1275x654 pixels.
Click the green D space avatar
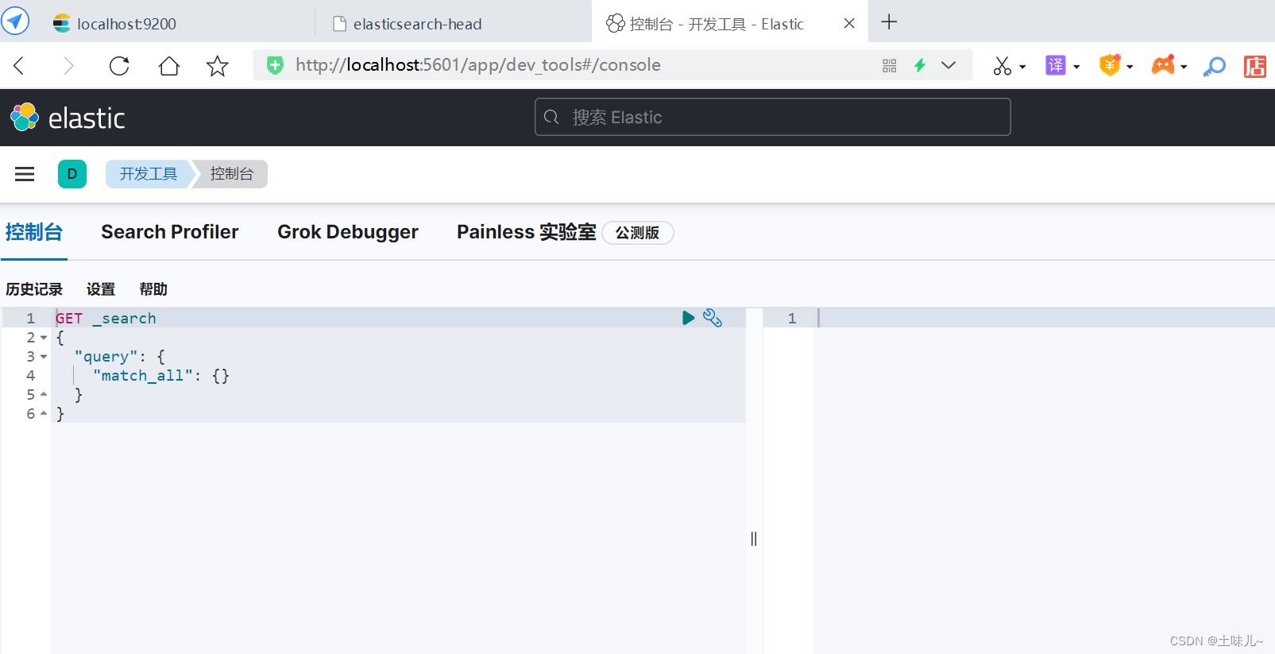click(72, 174)
